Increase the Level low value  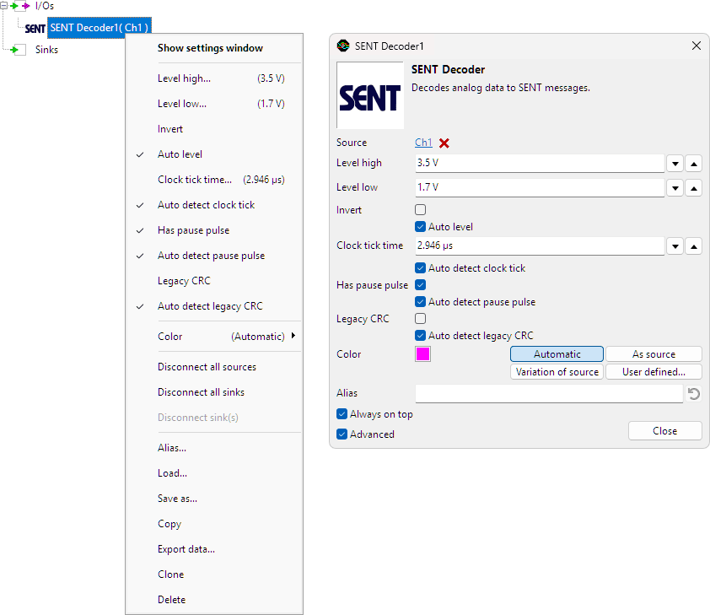(694, 188)
